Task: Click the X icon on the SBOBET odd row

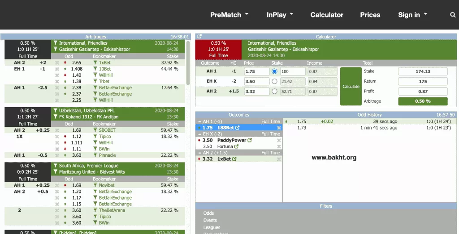Action: (x=57, y=130)
